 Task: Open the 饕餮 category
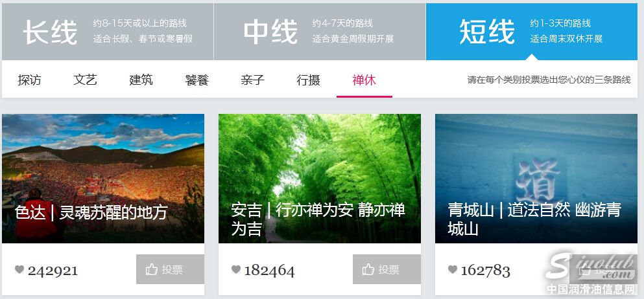[197, 80]
